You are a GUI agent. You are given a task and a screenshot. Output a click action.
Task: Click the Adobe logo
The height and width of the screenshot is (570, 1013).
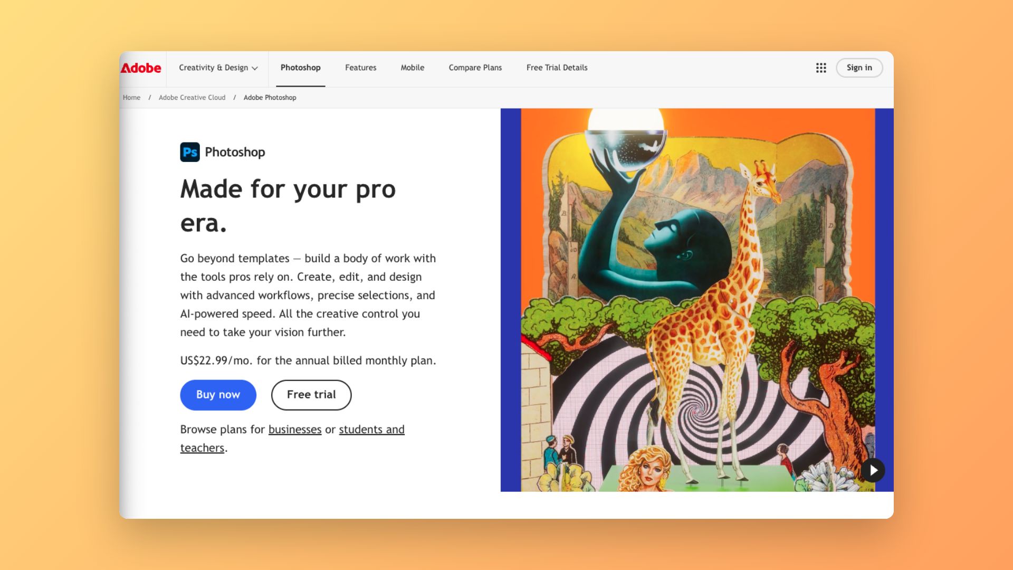click(x=141, y=68)
